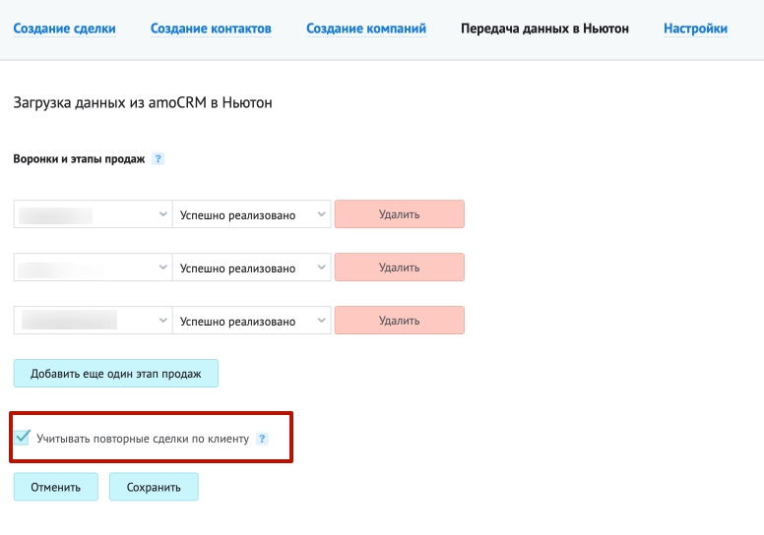Open second row 'Успешно реализовано' stage dropdown
Image resolution: width=764 pixels, height=535 pixels.
[x=252, y=267]
